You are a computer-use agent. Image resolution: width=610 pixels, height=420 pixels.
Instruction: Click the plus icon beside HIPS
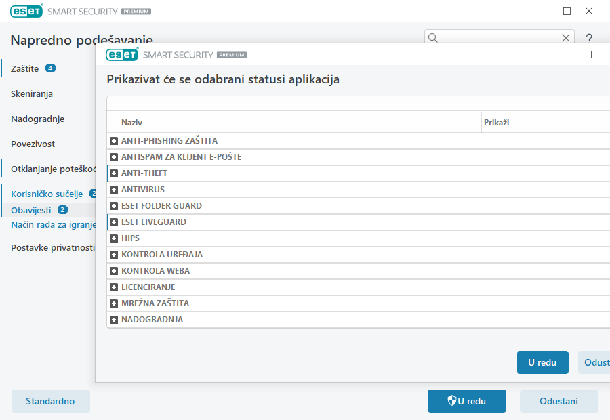pos(114,238)
